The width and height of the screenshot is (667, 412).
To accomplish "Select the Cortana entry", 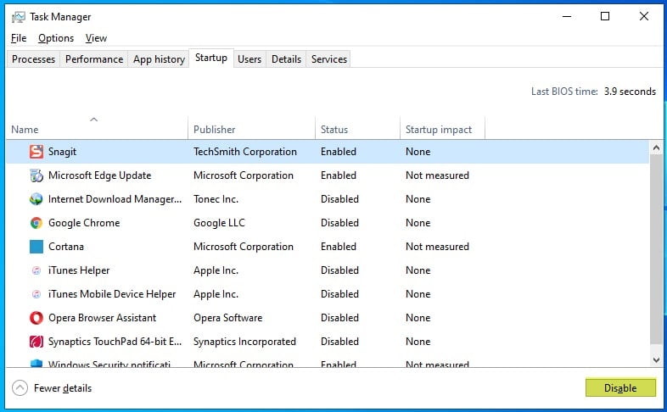I will [66, 247].
